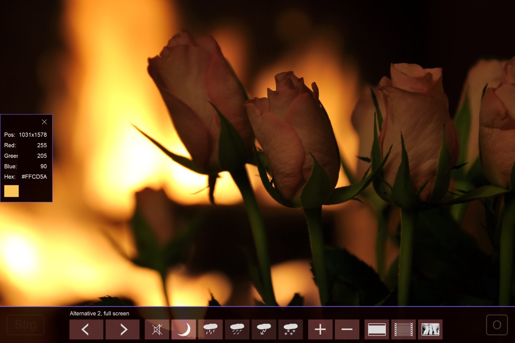Go to the previous image with left arrow
The image size is (515, 343).
86,329
